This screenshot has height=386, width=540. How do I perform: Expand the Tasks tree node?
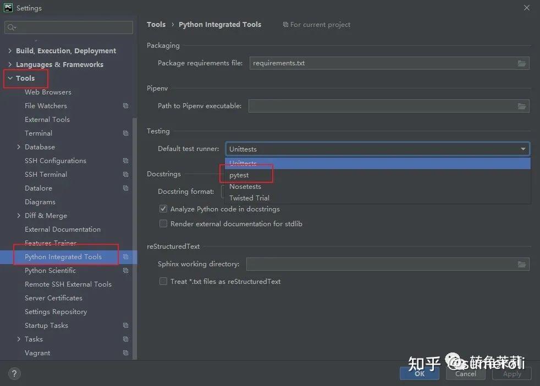[x=19, y=339]
